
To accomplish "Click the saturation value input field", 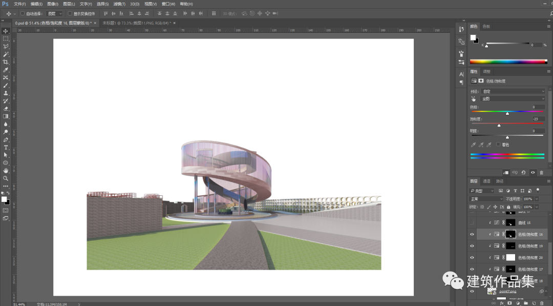I will point(539,119).
